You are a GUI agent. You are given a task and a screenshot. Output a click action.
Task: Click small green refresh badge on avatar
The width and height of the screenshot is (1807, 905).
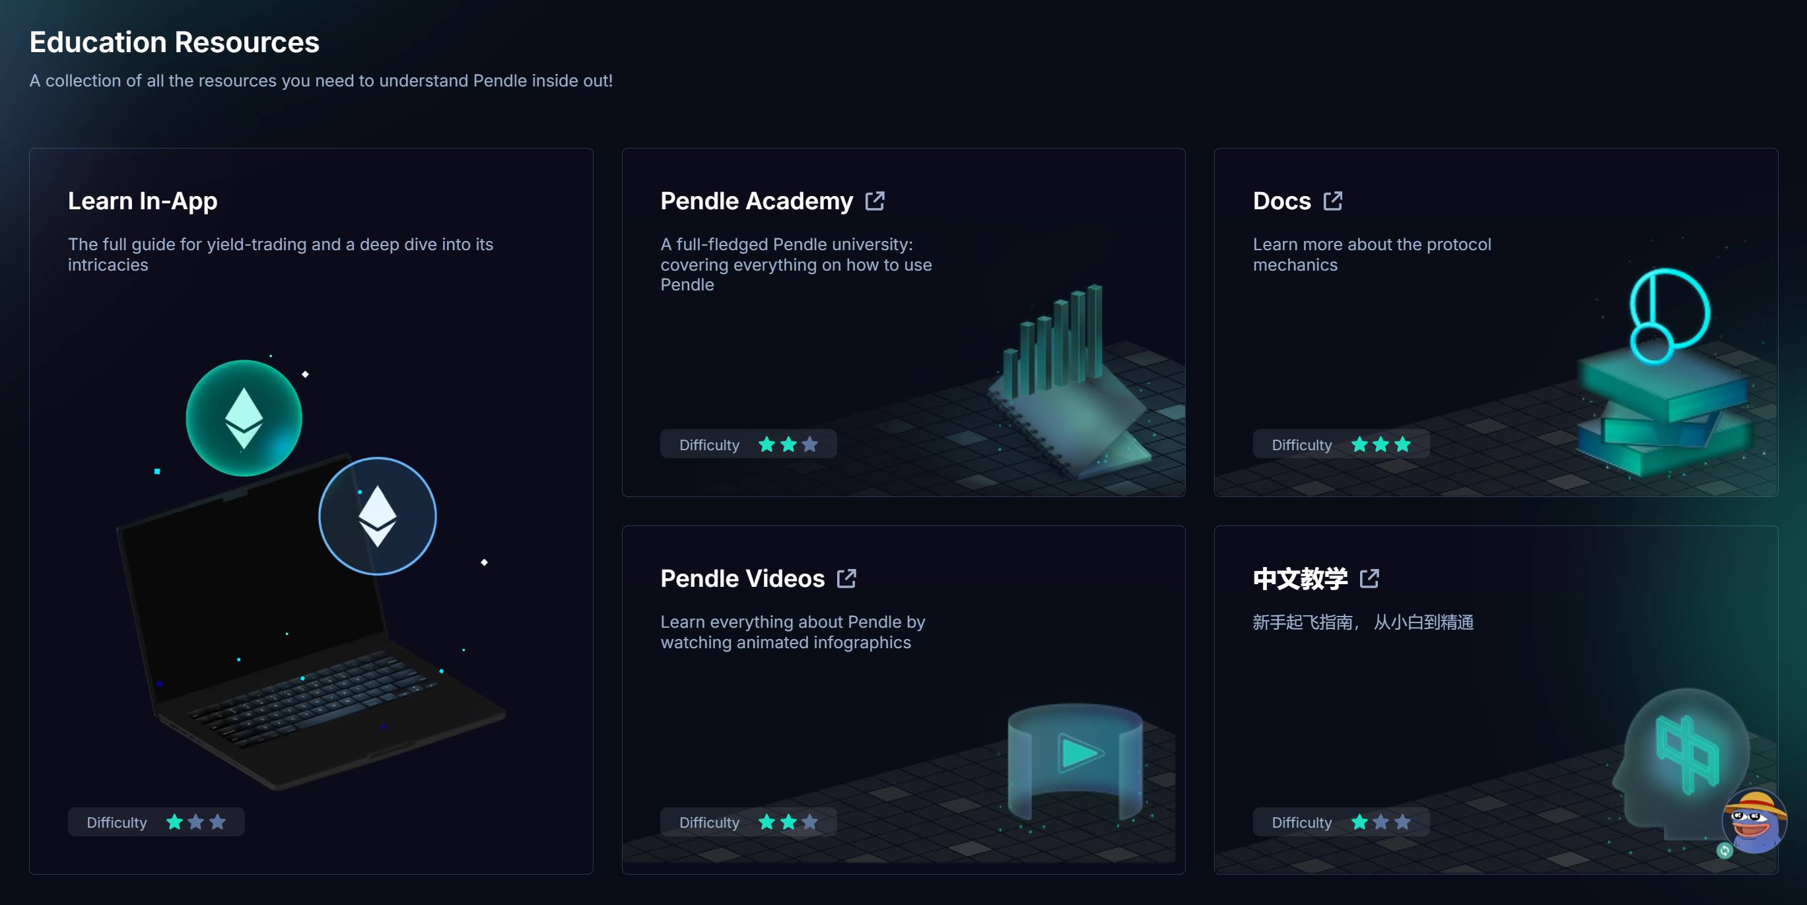pyautogui.click(x=1724, y=851)
